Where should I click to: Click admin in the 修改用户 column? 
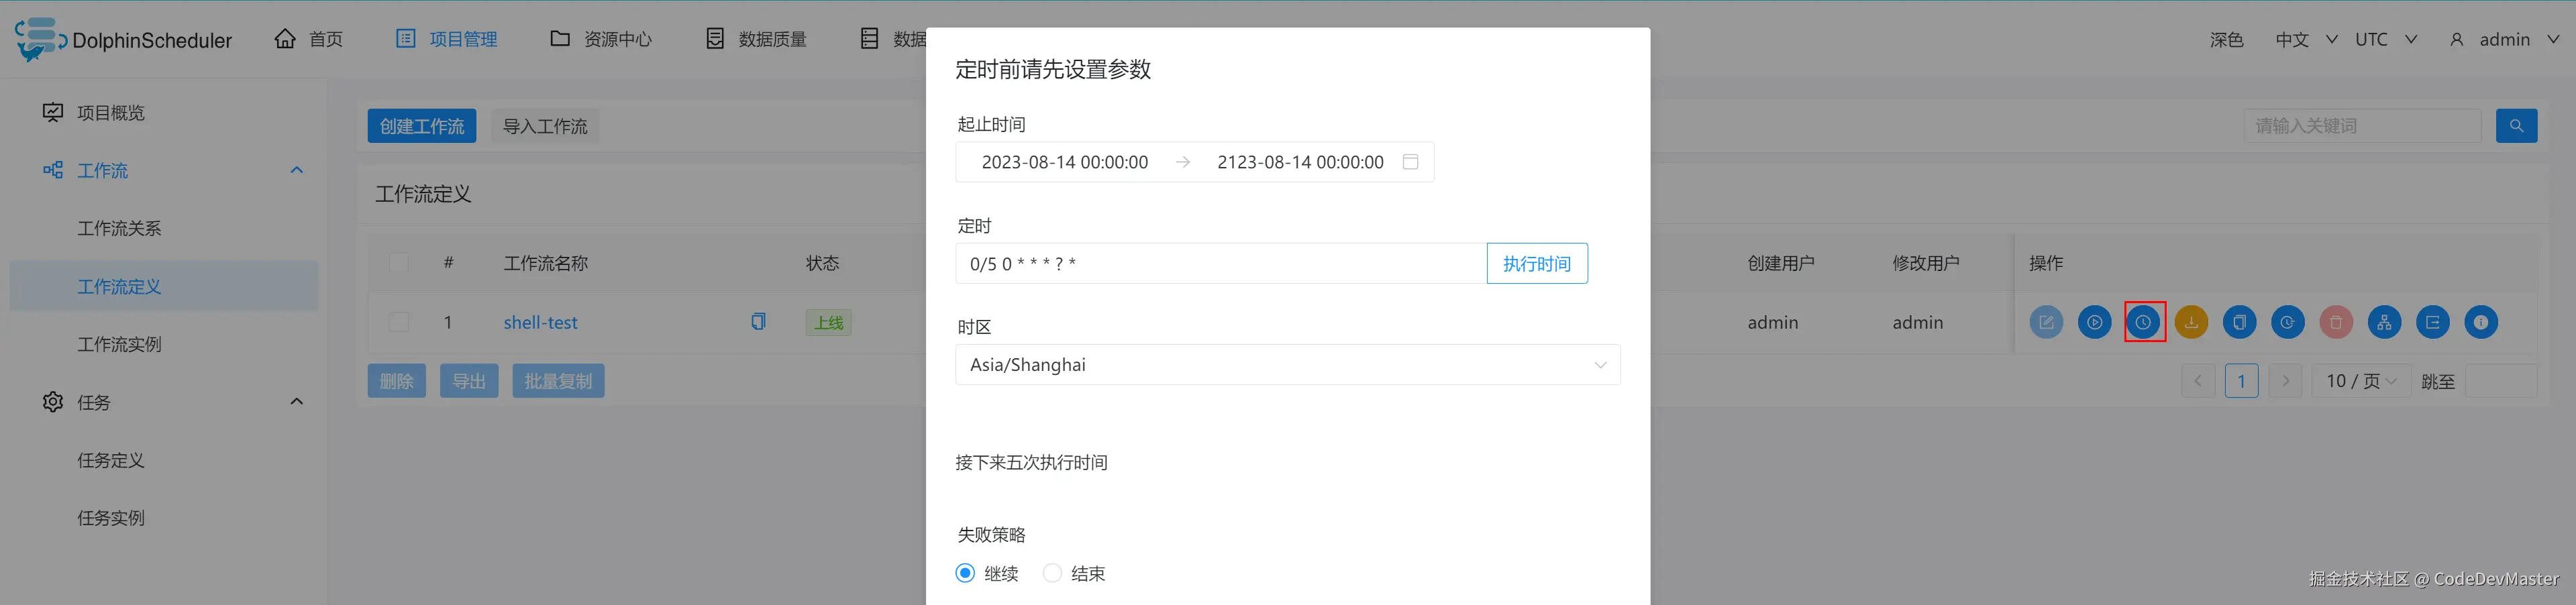tap(1918, 323)
